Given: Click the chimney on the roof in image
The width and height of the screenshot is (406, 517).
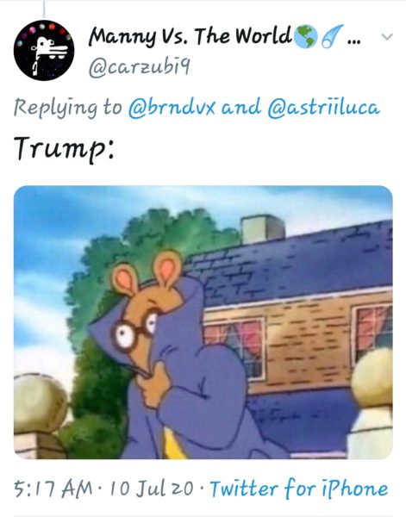Looking at the screenshot, I should 263,228.
